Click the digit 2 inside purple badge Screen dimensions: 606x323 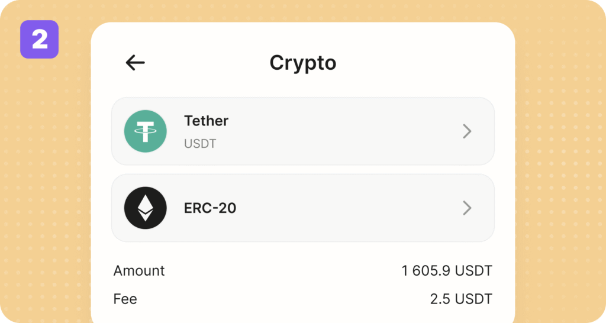[x=40, y=40]
